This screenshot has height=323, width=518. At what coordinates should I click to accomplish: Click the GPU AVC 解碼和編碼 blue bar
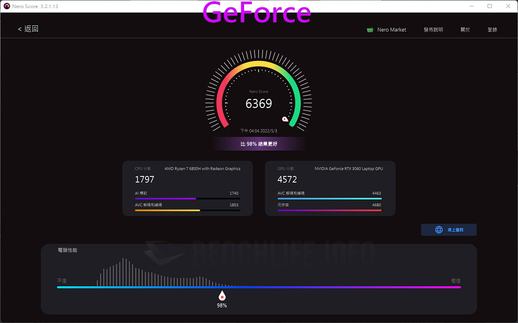[329, 199]
